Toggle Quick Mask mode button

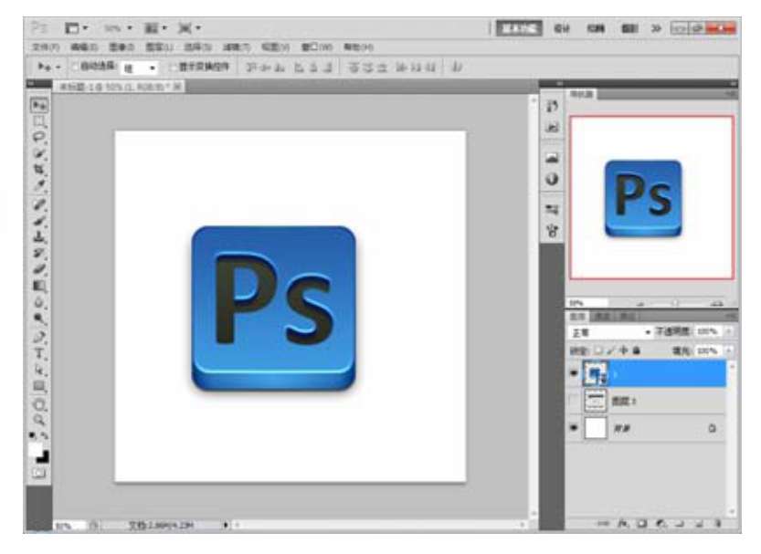tap(39, 473)
